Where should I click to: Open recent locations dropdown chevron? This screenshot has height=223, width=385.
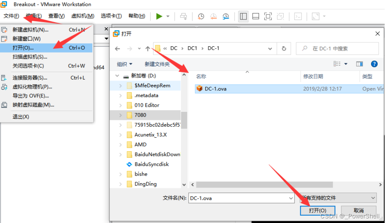tap(139, 49)
